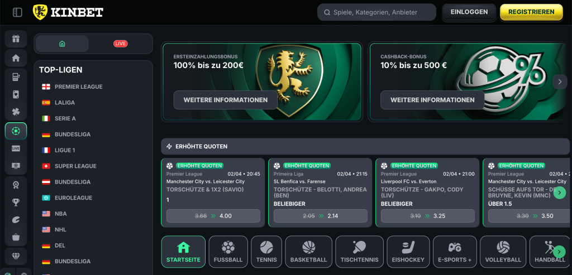Open the diamond VIP icon in sidebar
Viewport: 572px width, 275px height.
click(x=16, y=257)
